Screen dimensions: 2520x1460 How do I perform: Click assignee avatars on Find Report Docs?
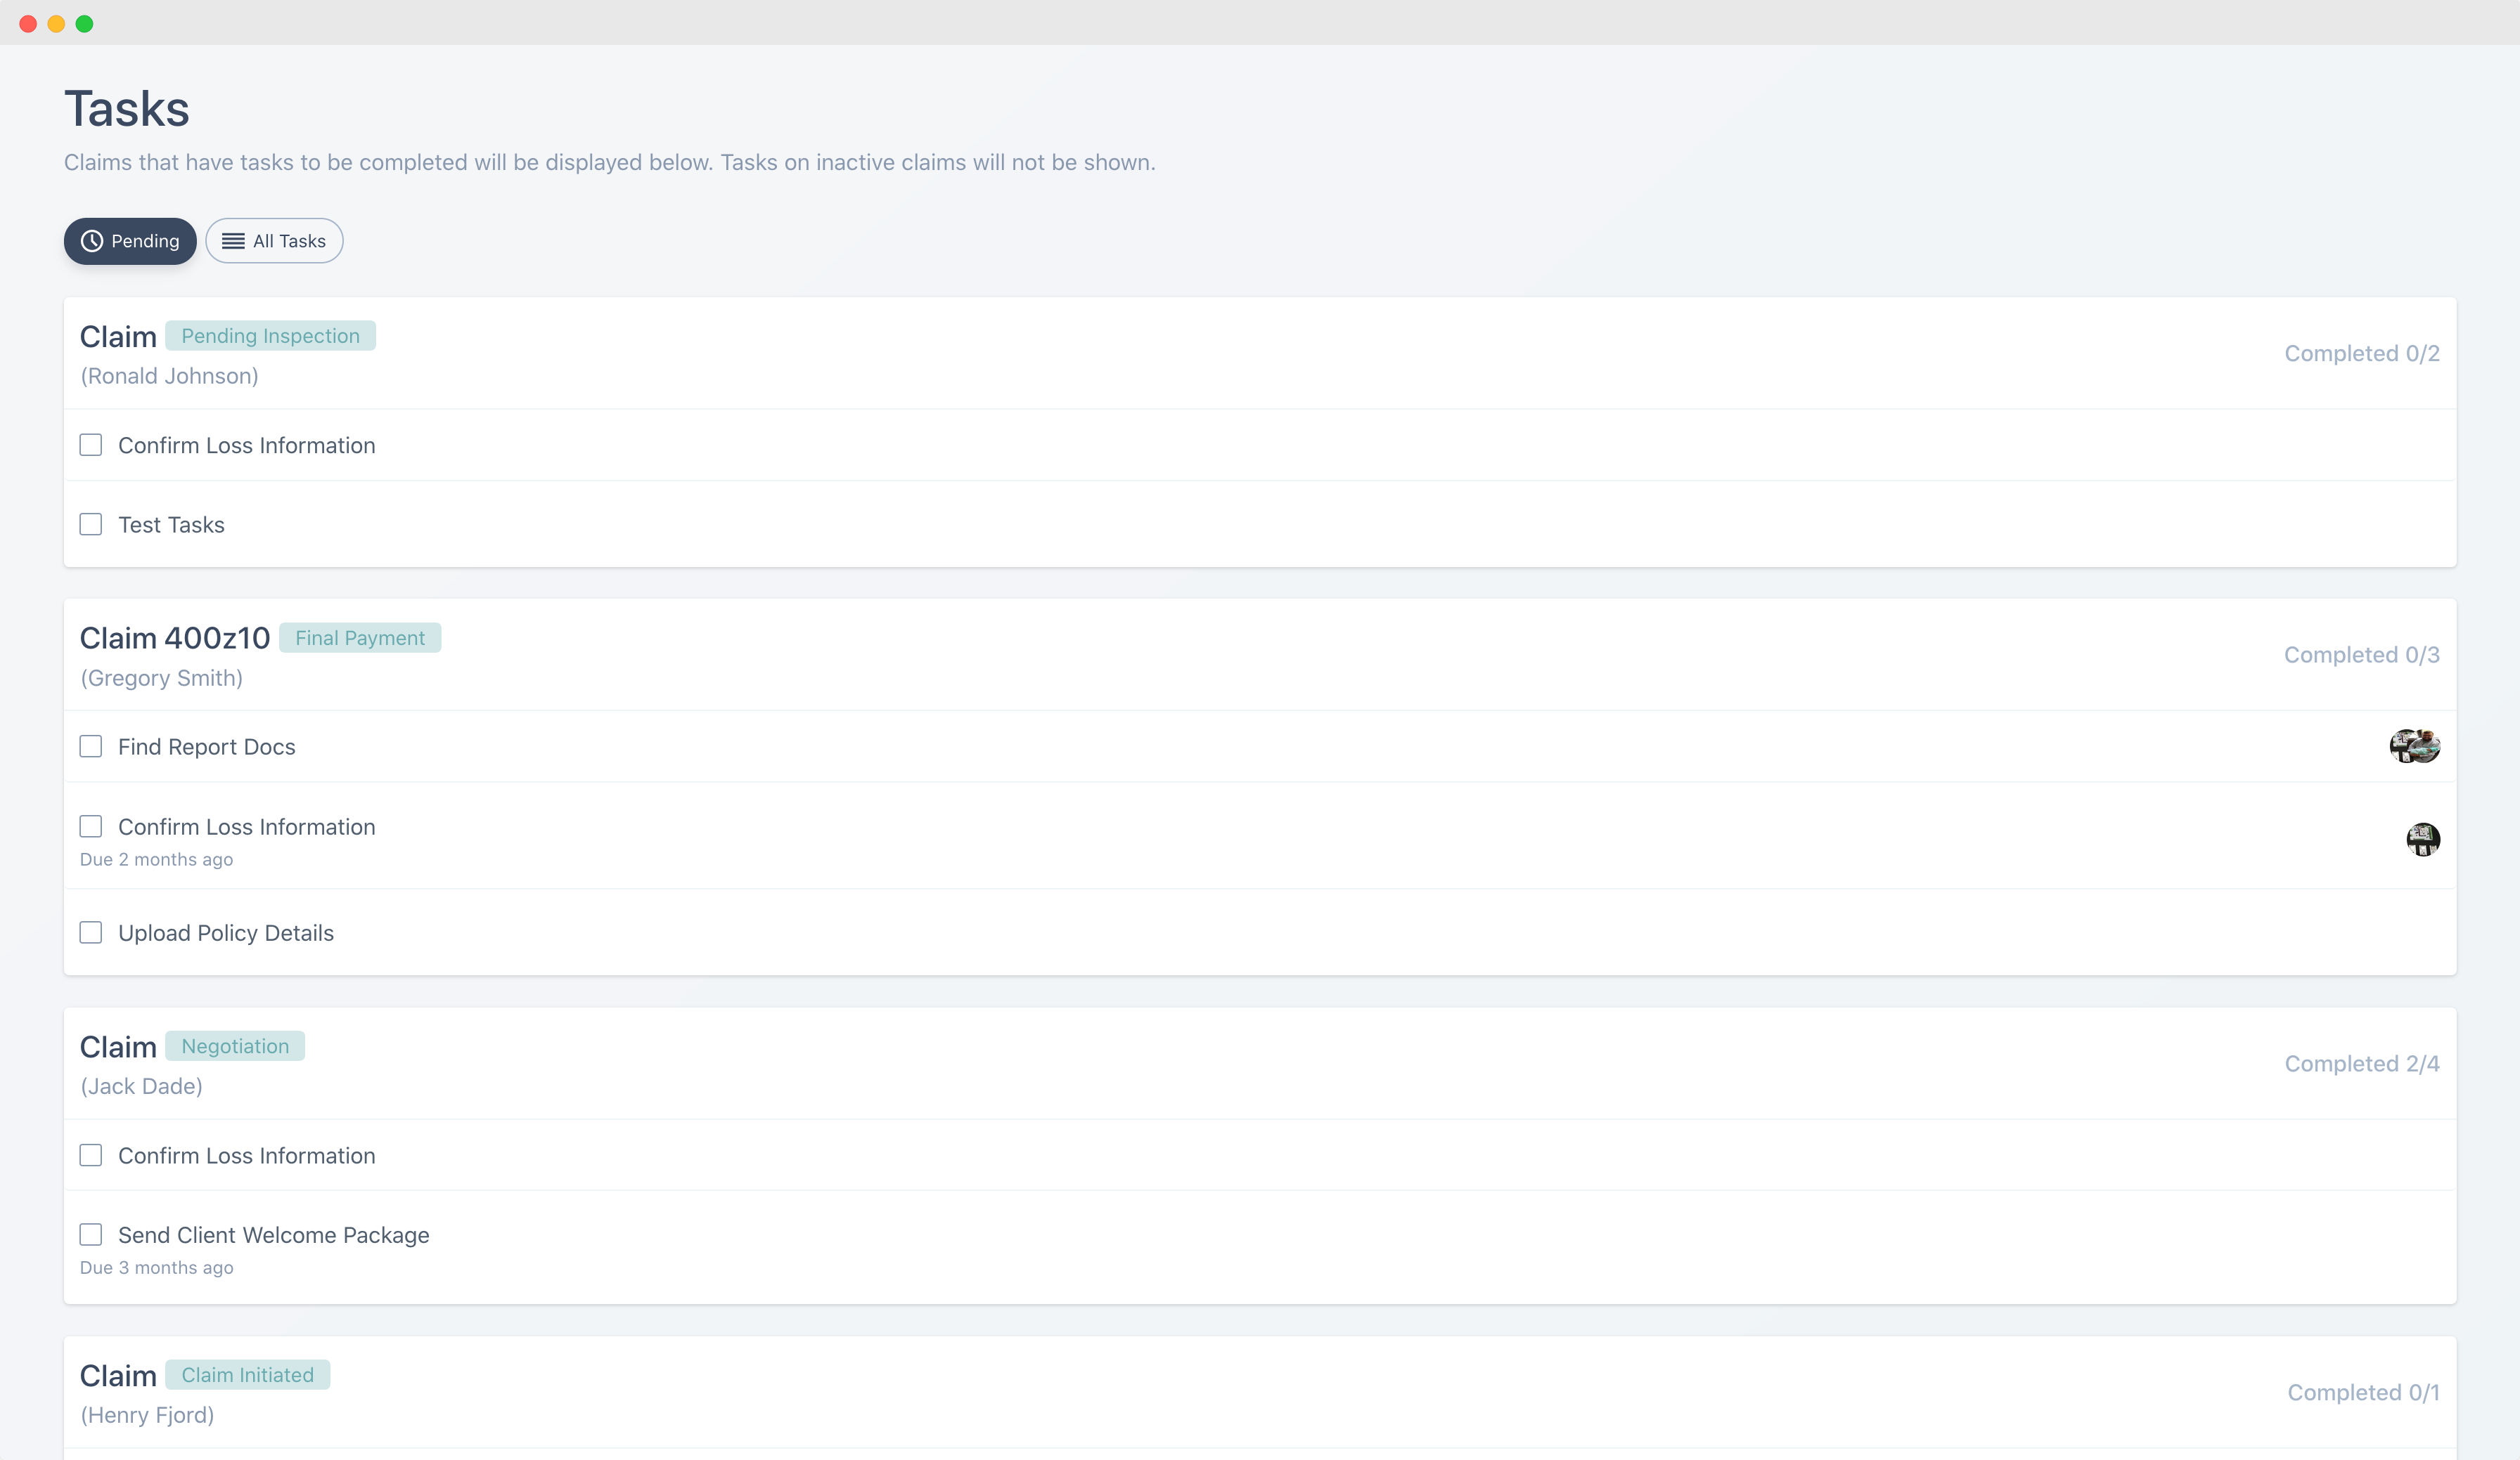coord(2414,745)
